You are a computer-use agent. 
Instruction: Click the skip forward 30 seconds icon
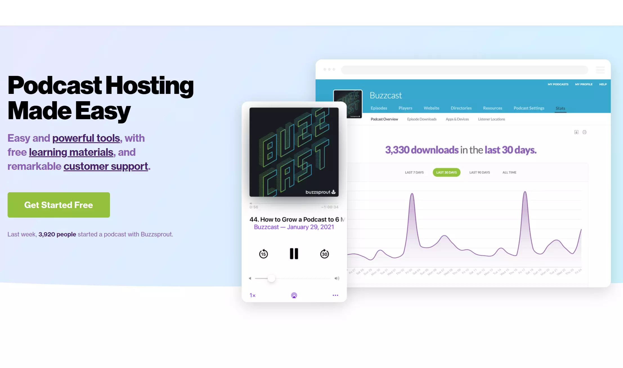point(324,254)
